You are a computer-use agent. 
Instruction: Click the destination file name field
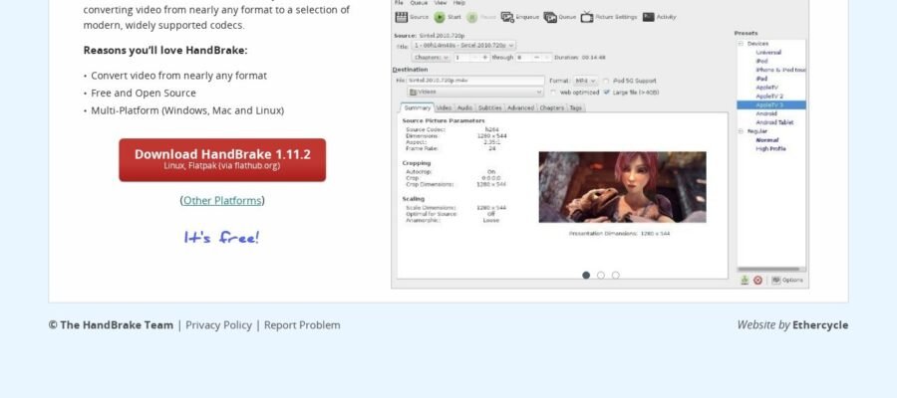coord(475,81)
